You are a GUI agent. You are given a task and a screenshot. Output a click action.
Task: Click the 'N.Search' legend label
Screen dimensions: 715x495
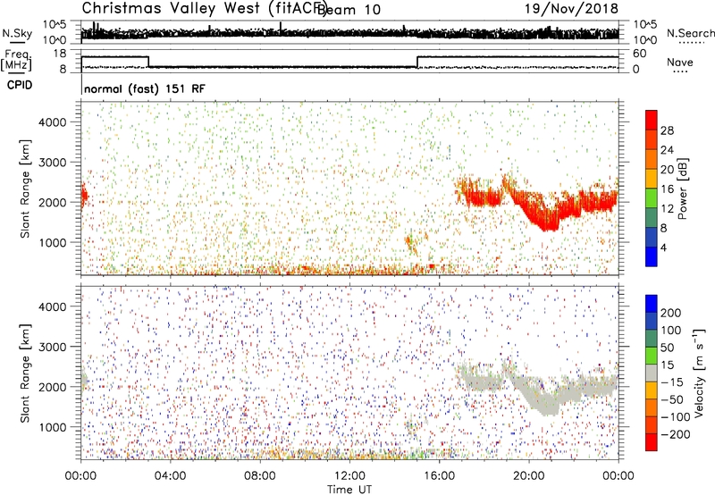[x=690, y=33]
